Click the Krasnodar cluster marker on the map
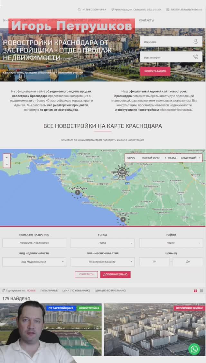Screen dimensions: 206x363 [x=122, y=172]
